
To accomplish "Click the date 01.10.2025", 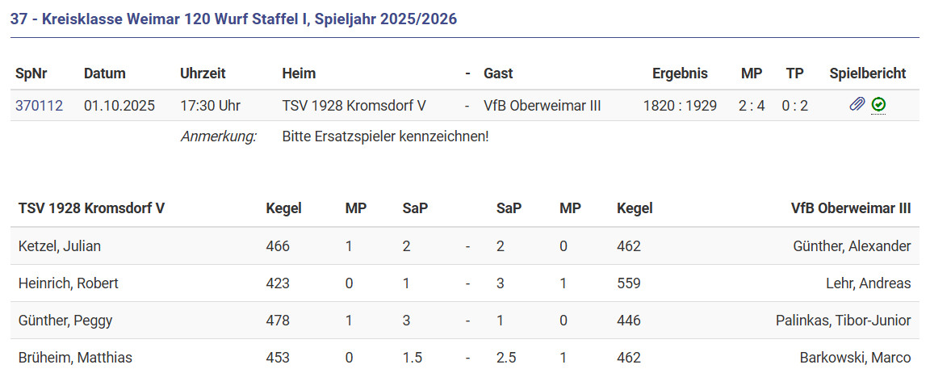I will (x=119, y=106).
